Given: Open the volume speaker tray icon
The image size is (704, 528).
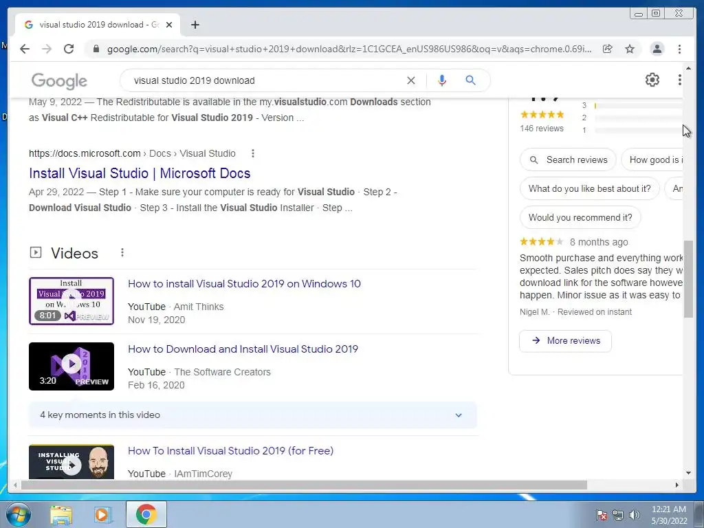Looking at the screenshot, I should pyautogui.click(x=634, y=514).
